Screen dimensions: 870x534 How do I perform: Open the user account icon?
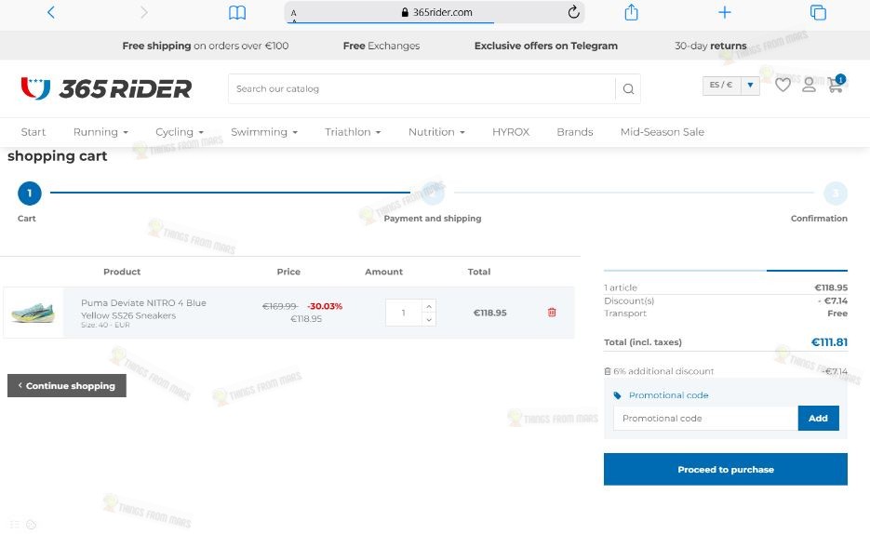[x=809, y=85]
